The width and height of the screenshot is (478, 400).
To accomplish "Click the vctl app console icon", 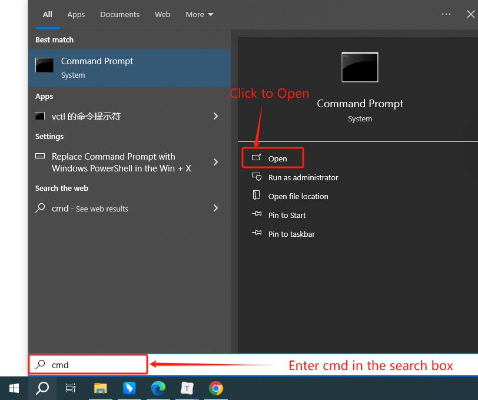I will click(40, 116).
